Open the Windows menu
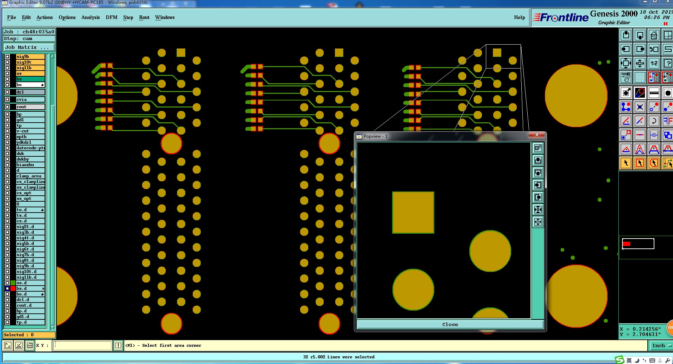This screenshot has height=364, width=673. 165,17
